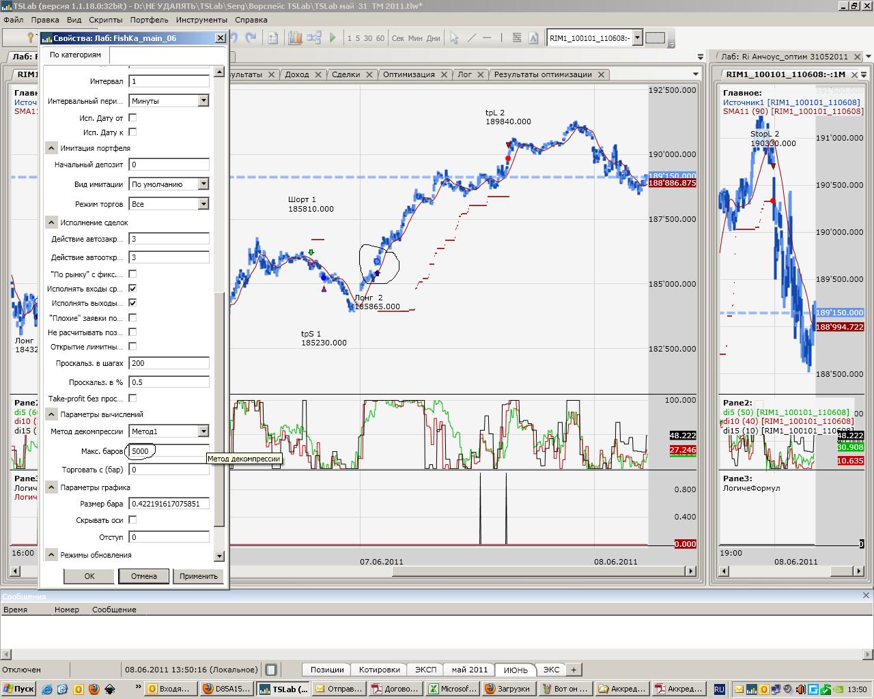Uncheck the 'Исполнять входы ср...' checkbox
The image size is (874, 699).
132,289
